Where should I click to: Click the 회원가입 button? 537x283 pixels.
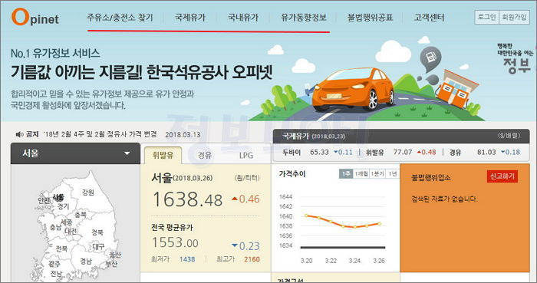click(514, 17)
